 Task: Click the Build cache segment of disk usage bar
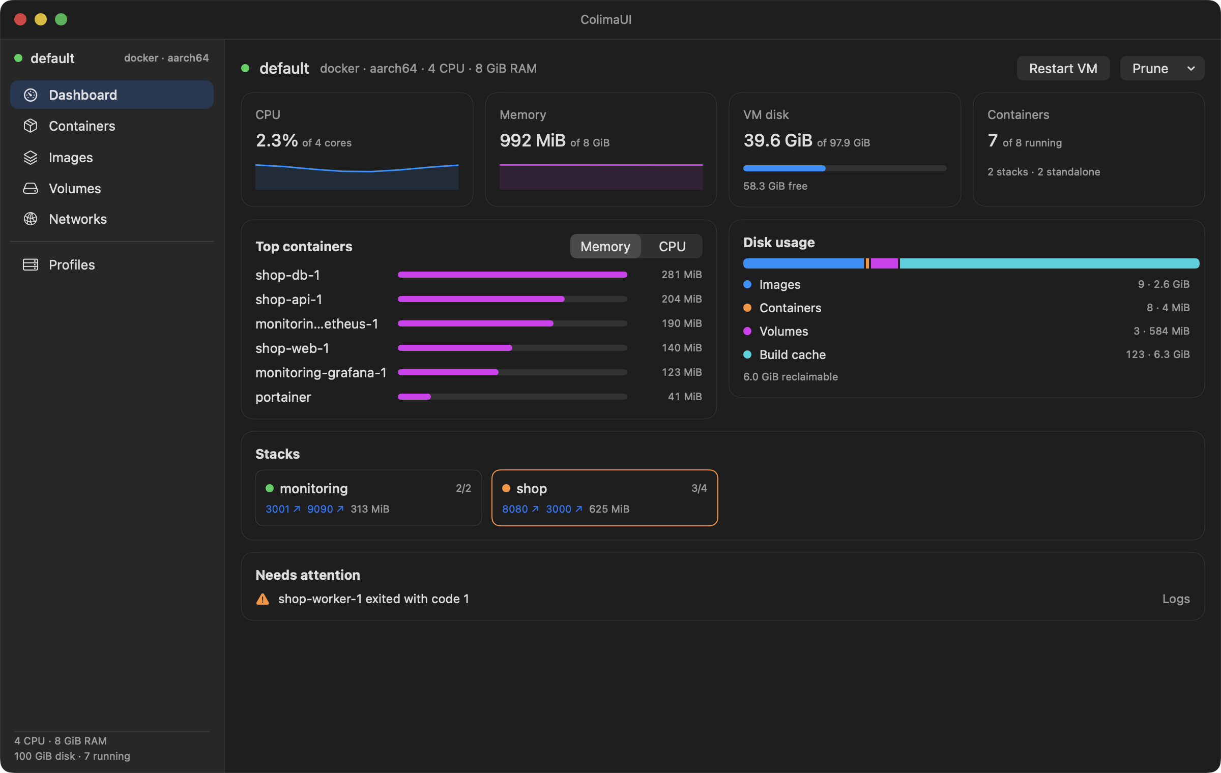(1050, 263)
